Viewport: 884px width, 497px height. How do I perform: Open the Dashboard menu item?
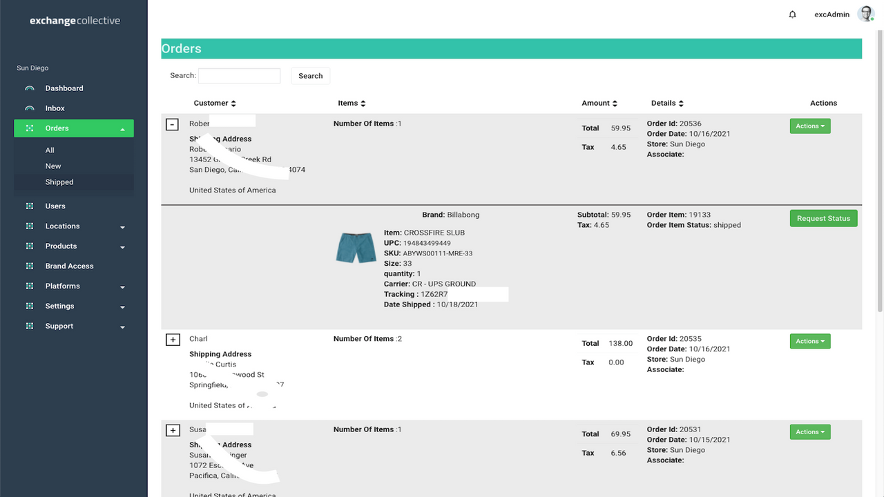pyautogui.click(x=64, y=88)
